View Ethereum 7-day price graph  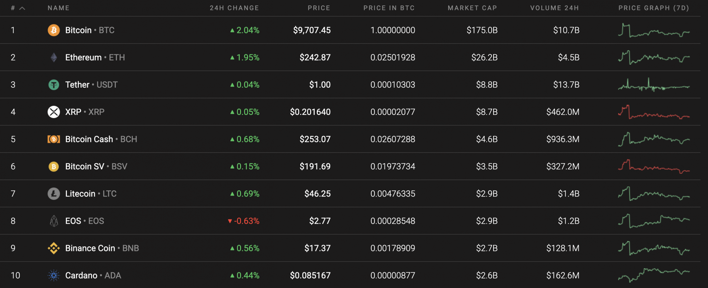point(654,58)
